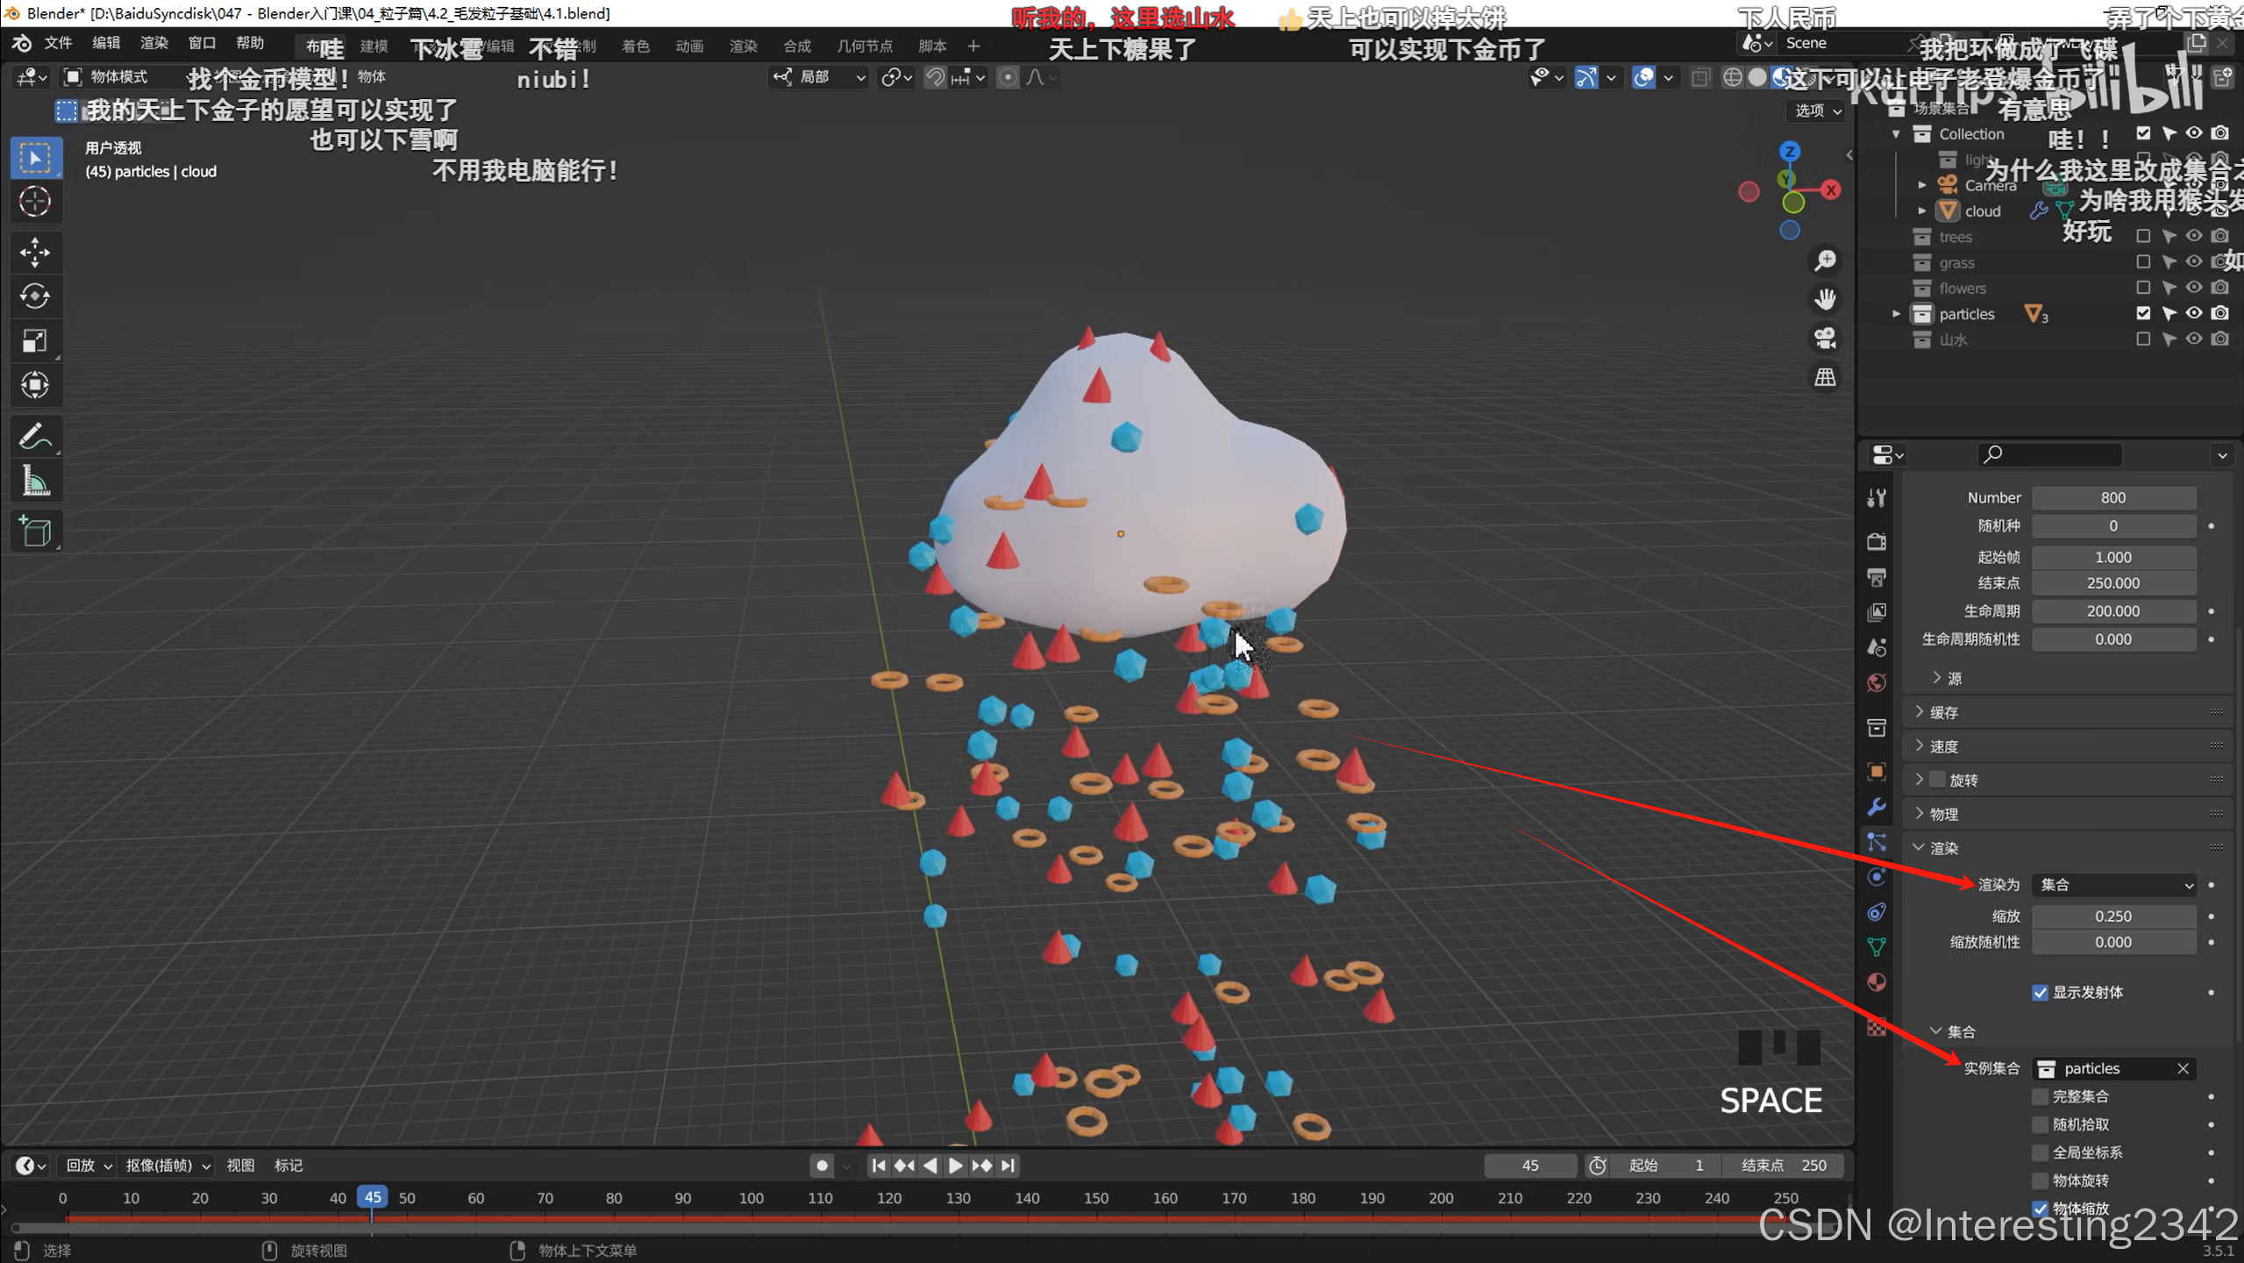2244x1263 pixels.
Task: Switch to orthographic grid view icon
Action: coord(1825,377)
